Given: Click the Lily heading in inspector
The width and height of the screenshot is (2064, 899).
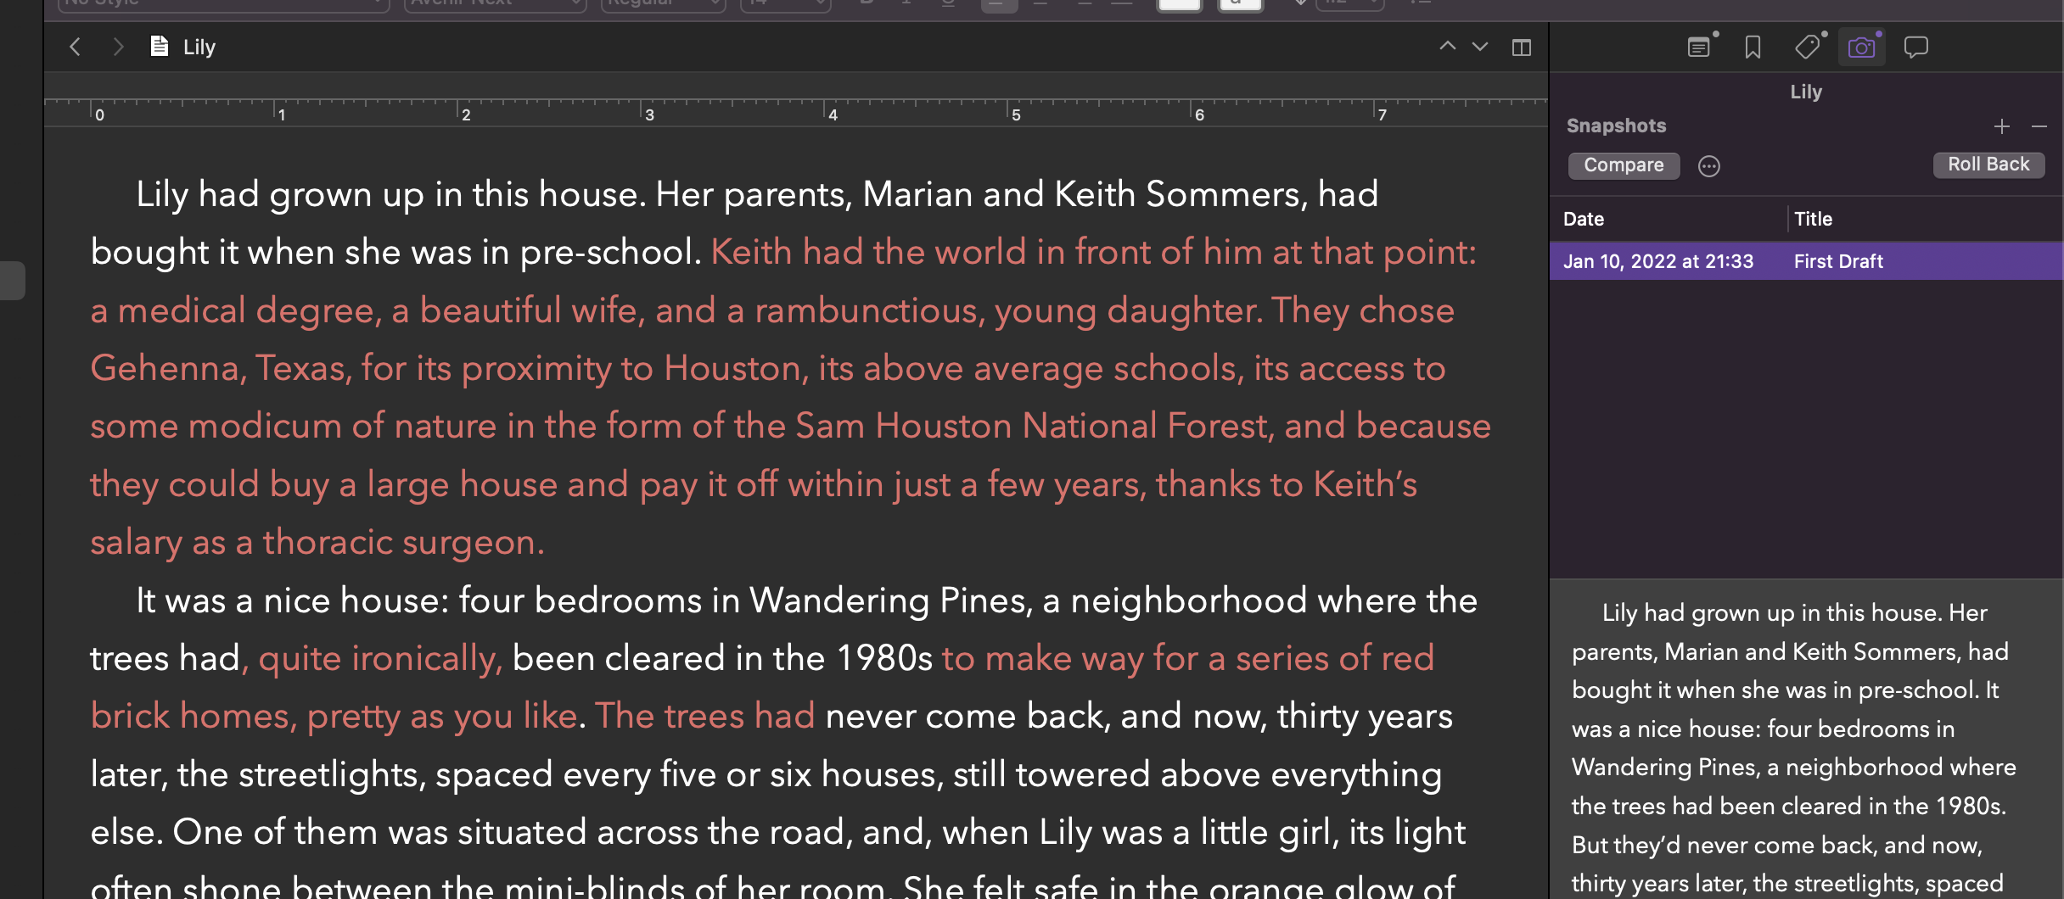Looking at the screenshot, I should (1806, 92).
